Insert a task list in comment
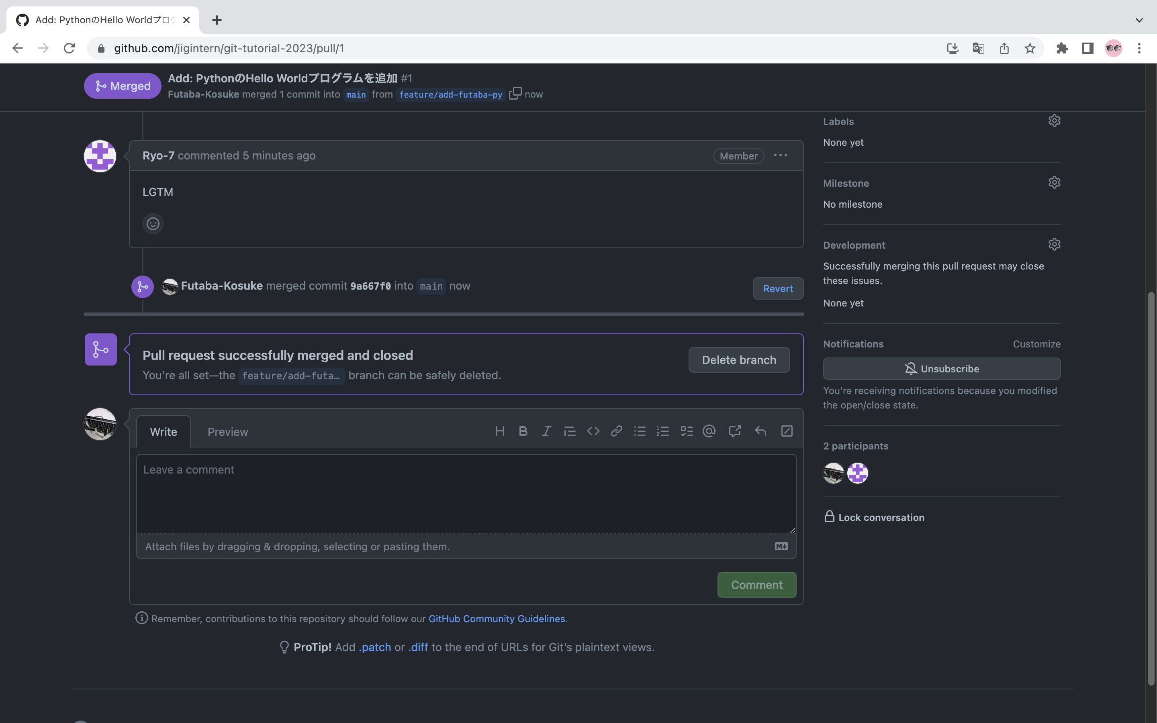Image resolution: width=1157 pixels, height=723 pixels. click(687, 431)
